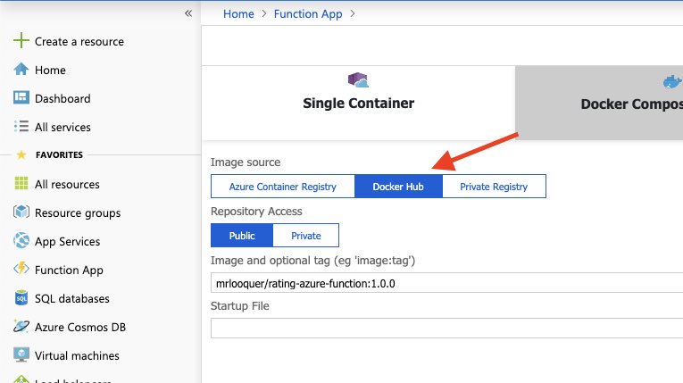
Task: Click the Function App lightning icon
Action: coord(21,269)
